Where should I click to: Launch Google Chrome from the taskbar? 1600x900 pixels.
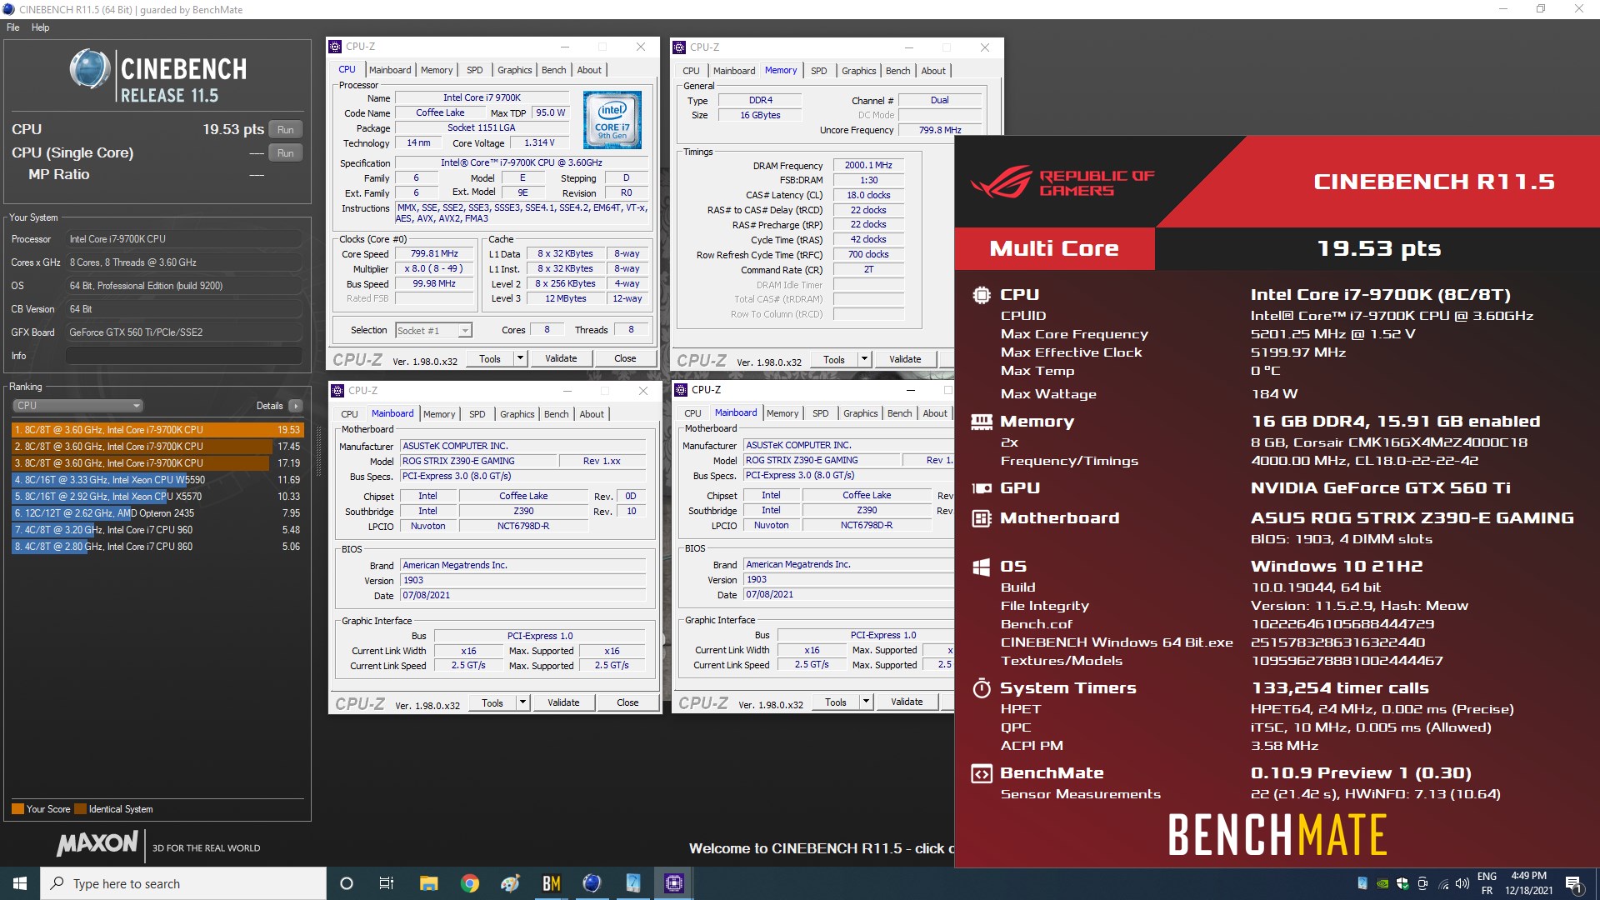(470, 883)
